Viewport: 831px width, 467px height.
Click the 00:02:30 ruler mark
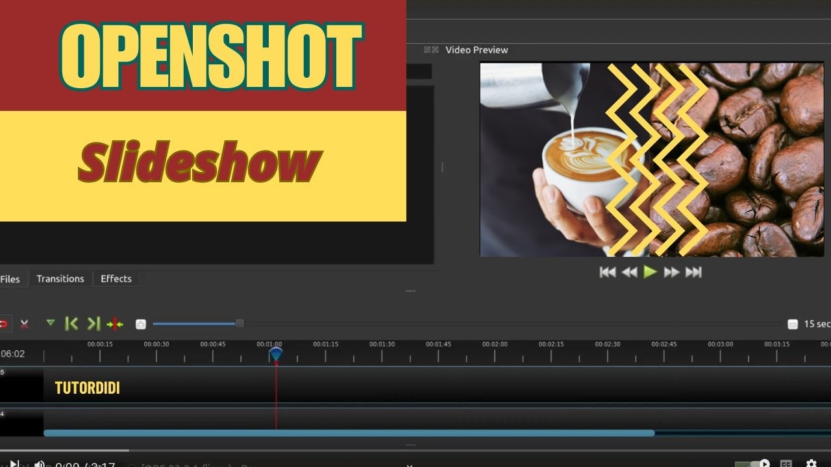[x=608, y=344]
